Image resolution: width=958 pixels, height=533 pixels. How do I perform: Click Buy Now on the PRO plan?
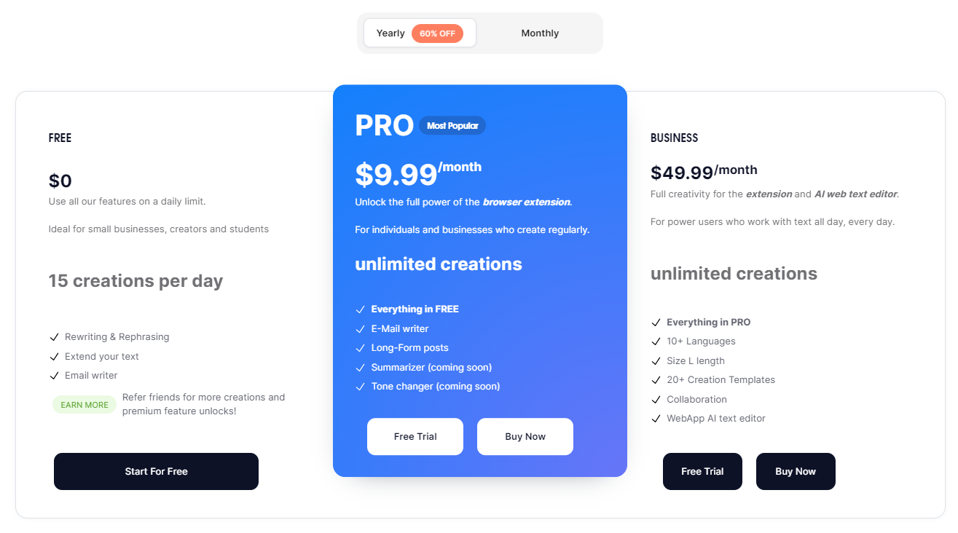pyautogui.click(x=525, y=437)
